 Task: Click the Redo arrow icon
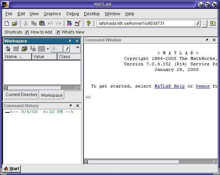tap(58, 23)
